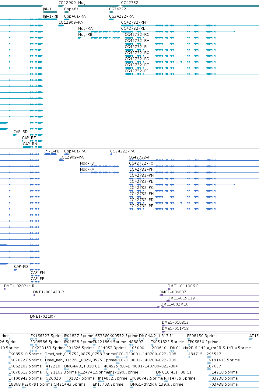Click protein CG42732-PF
The image size is (259, 389).
coord(141,169)
